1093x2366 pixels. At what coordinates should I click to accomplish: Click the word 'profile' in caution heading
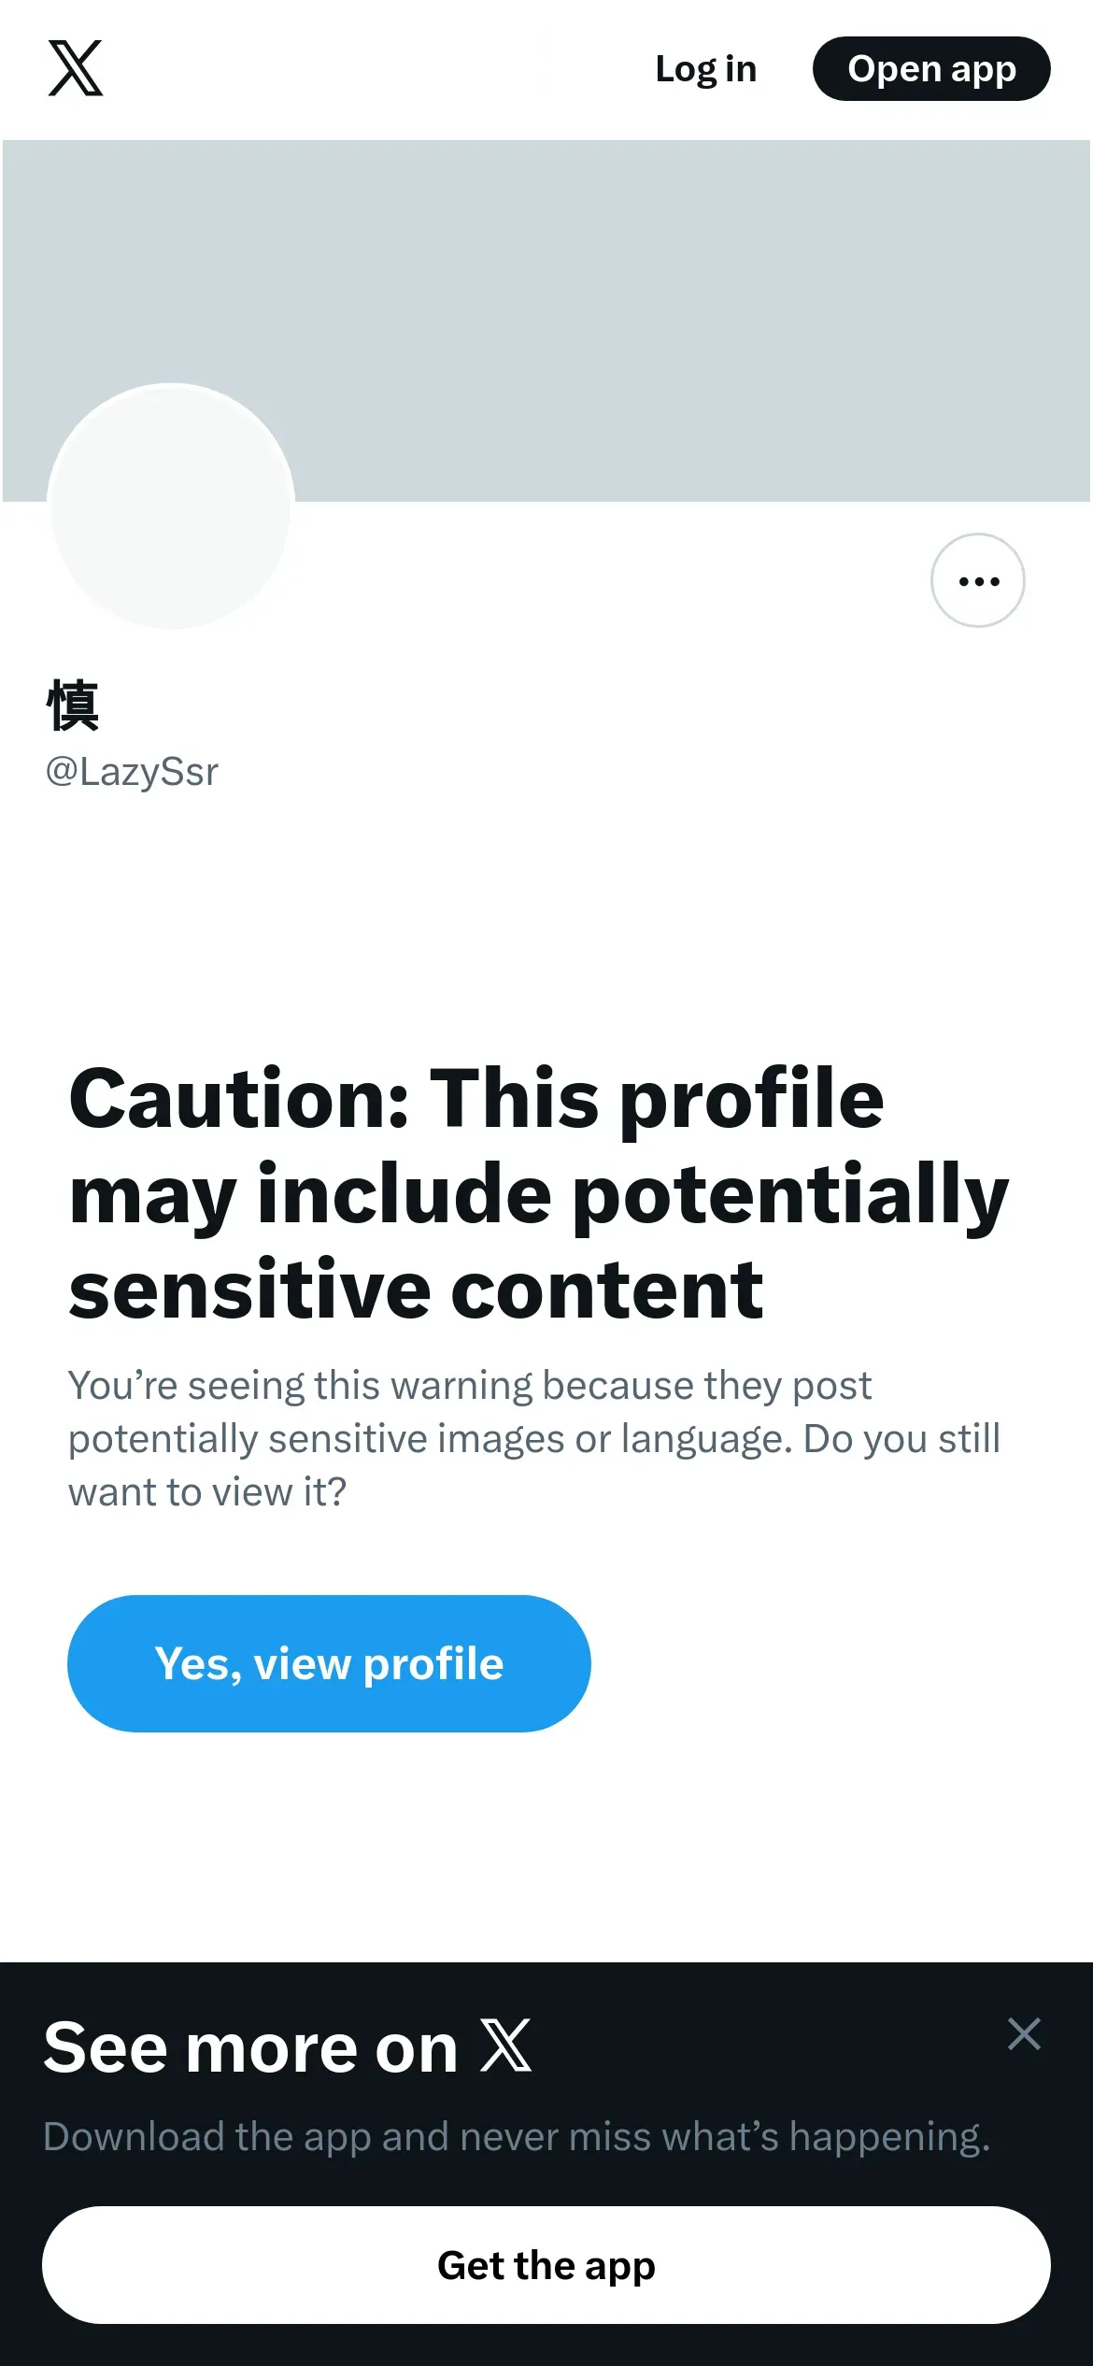point(752,1099)
